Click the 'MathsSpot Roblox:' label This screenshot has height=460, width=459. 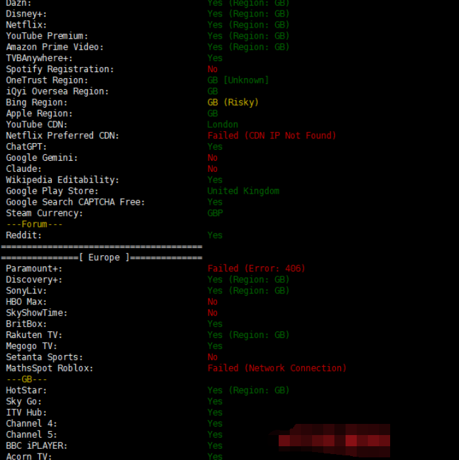[x=50, y=368]
